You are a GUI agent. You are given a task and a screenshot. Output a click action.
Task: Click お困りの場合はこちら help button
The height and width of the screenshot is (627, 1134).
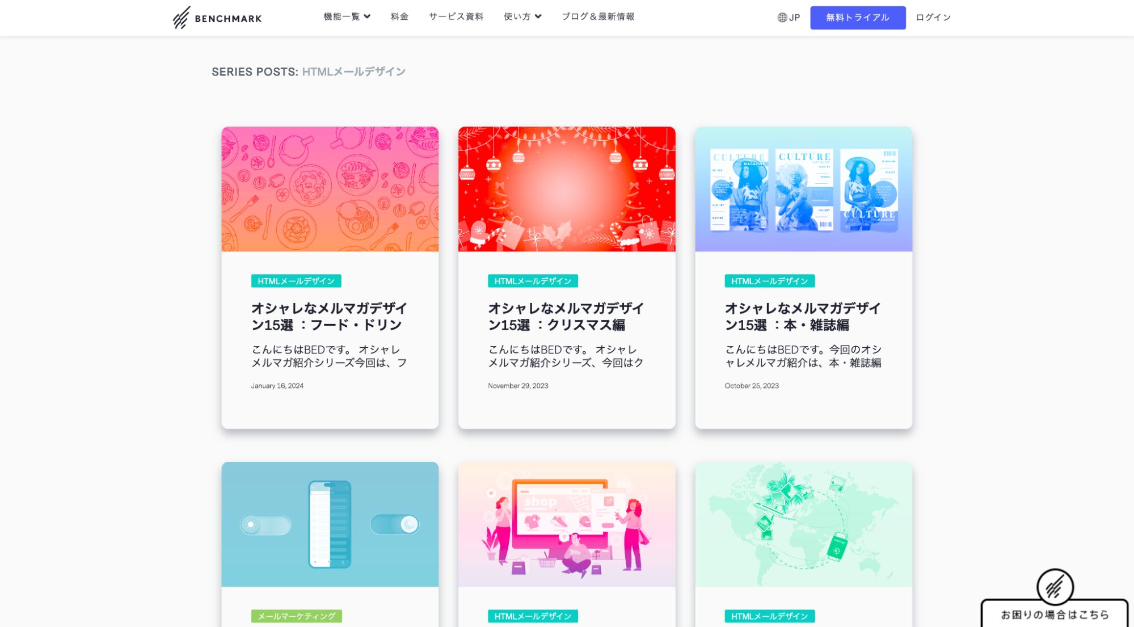click(x=1054, y=615)
